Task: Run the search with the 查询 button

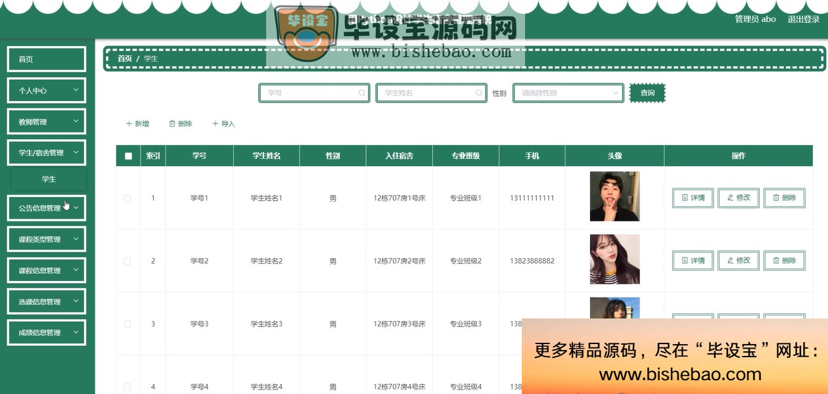Action: click(x=647, y=93)
